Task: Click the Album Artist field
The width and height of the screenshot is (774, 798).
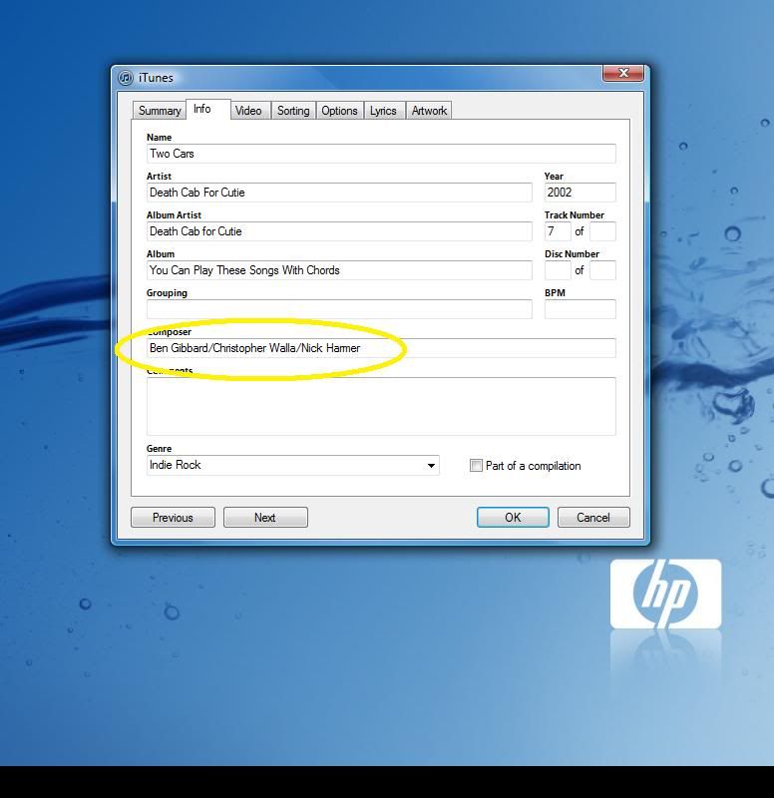Action: (339, 231)
